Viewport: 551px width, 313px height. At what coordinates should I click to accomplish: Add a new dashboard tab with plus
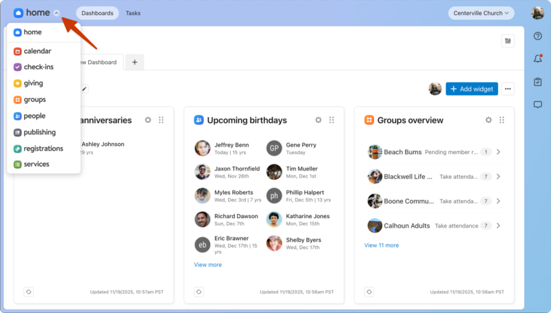[134, 63]
